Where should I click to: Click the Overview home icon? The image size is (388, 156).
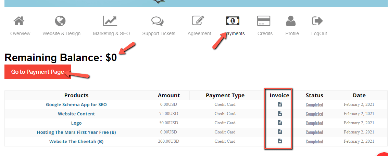[x=20, y=21]
